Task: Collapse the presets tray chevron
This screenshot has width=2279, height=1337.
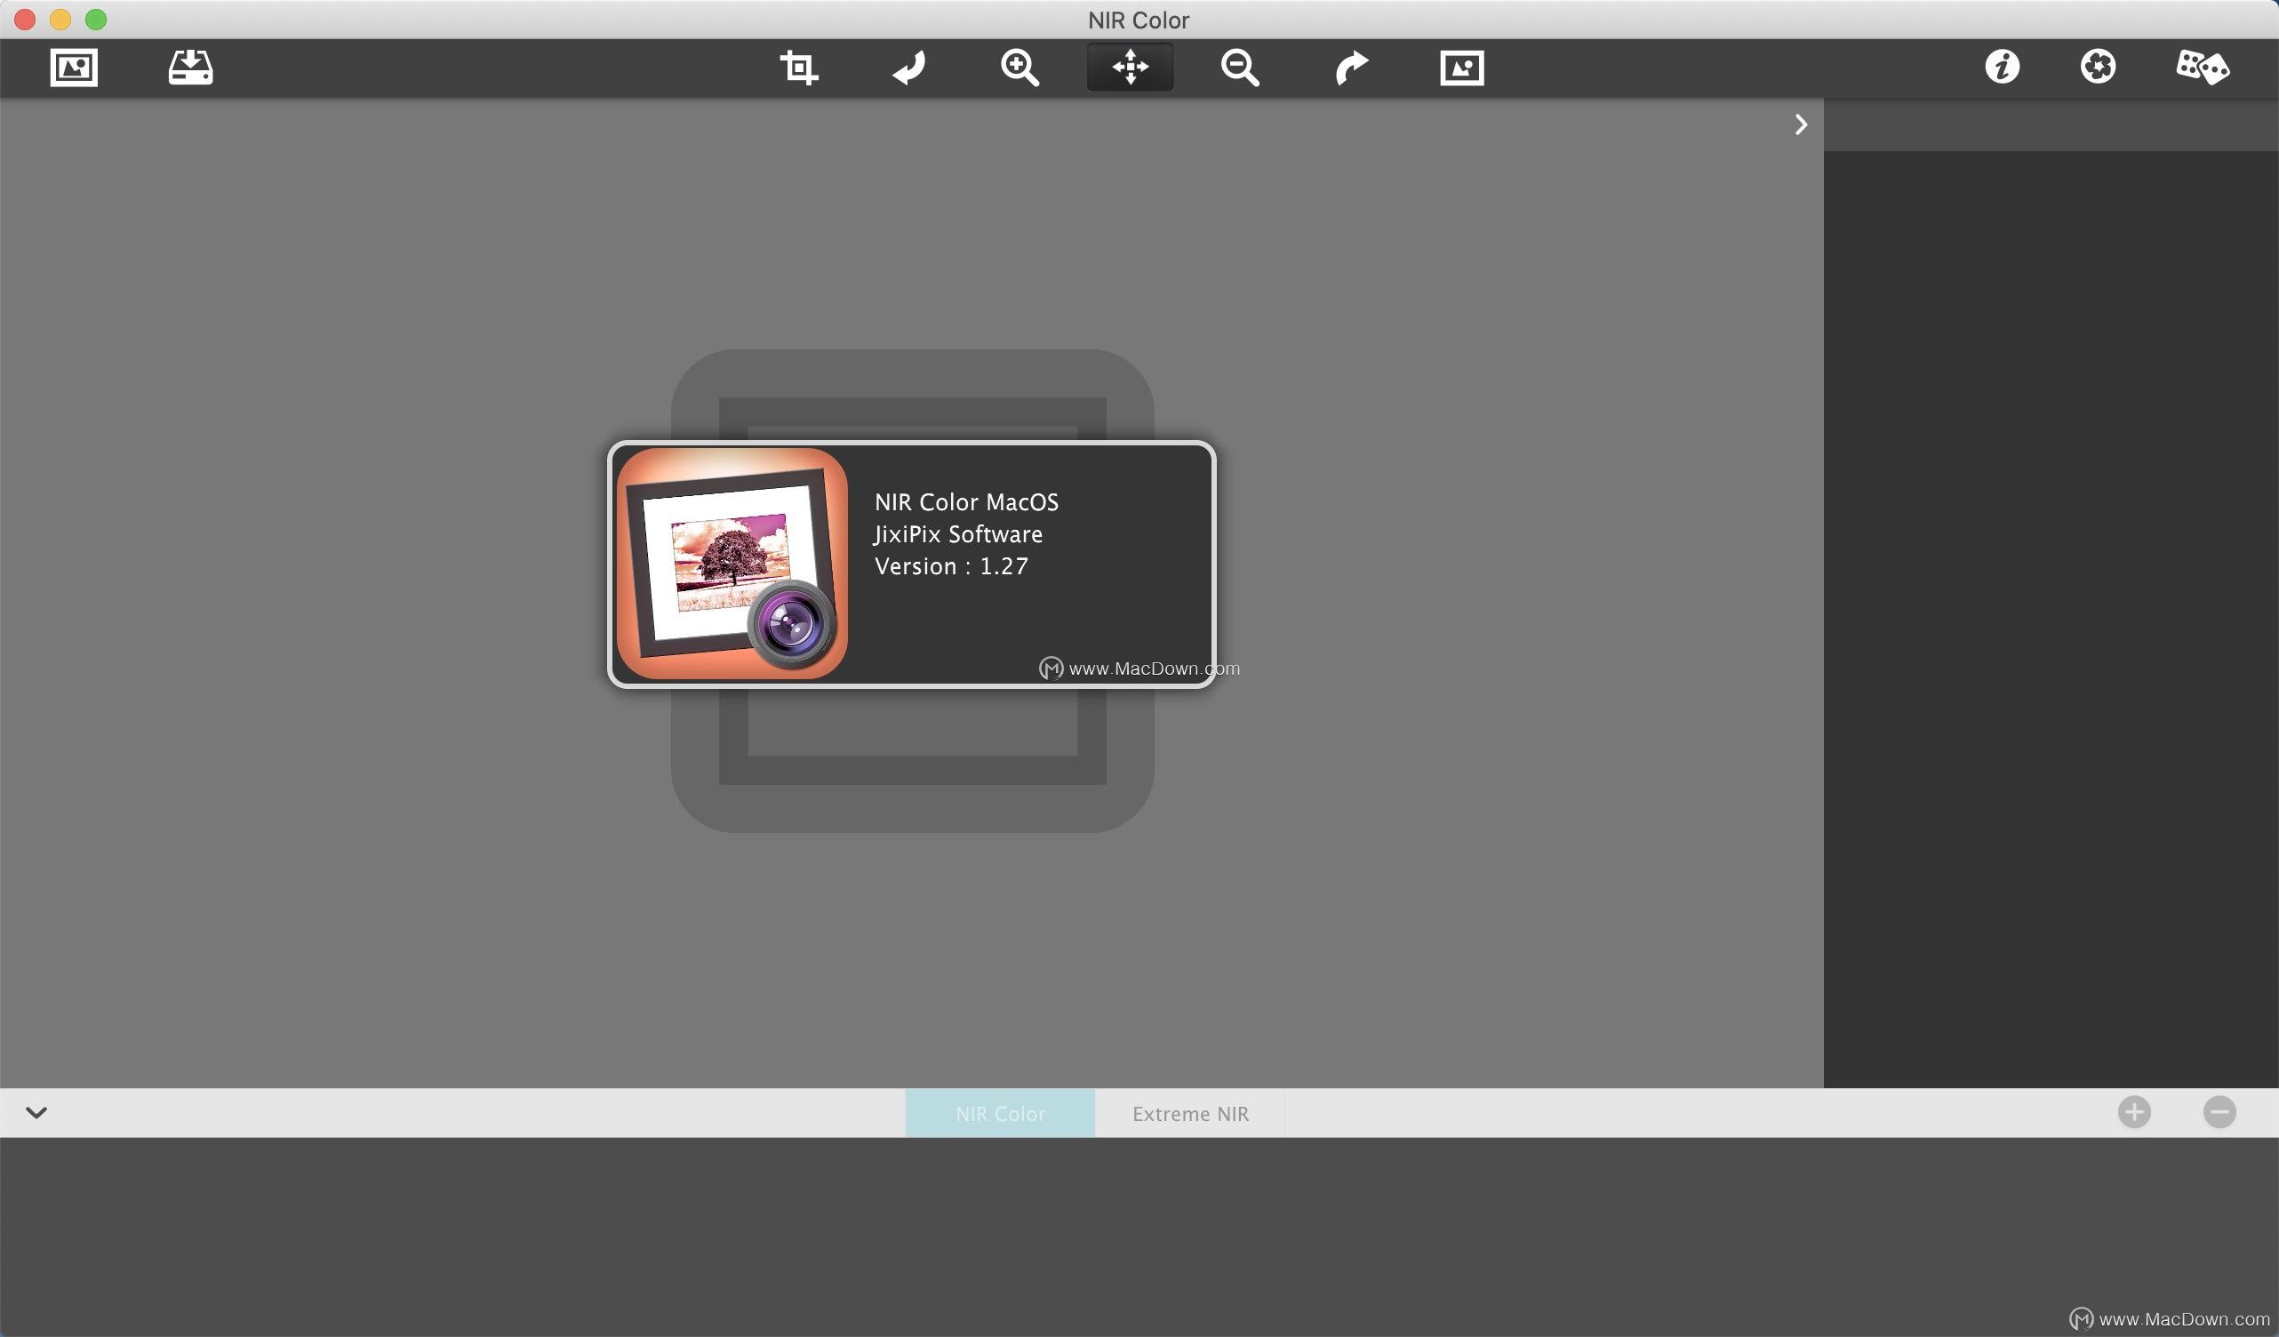Action: [36, 1113]
